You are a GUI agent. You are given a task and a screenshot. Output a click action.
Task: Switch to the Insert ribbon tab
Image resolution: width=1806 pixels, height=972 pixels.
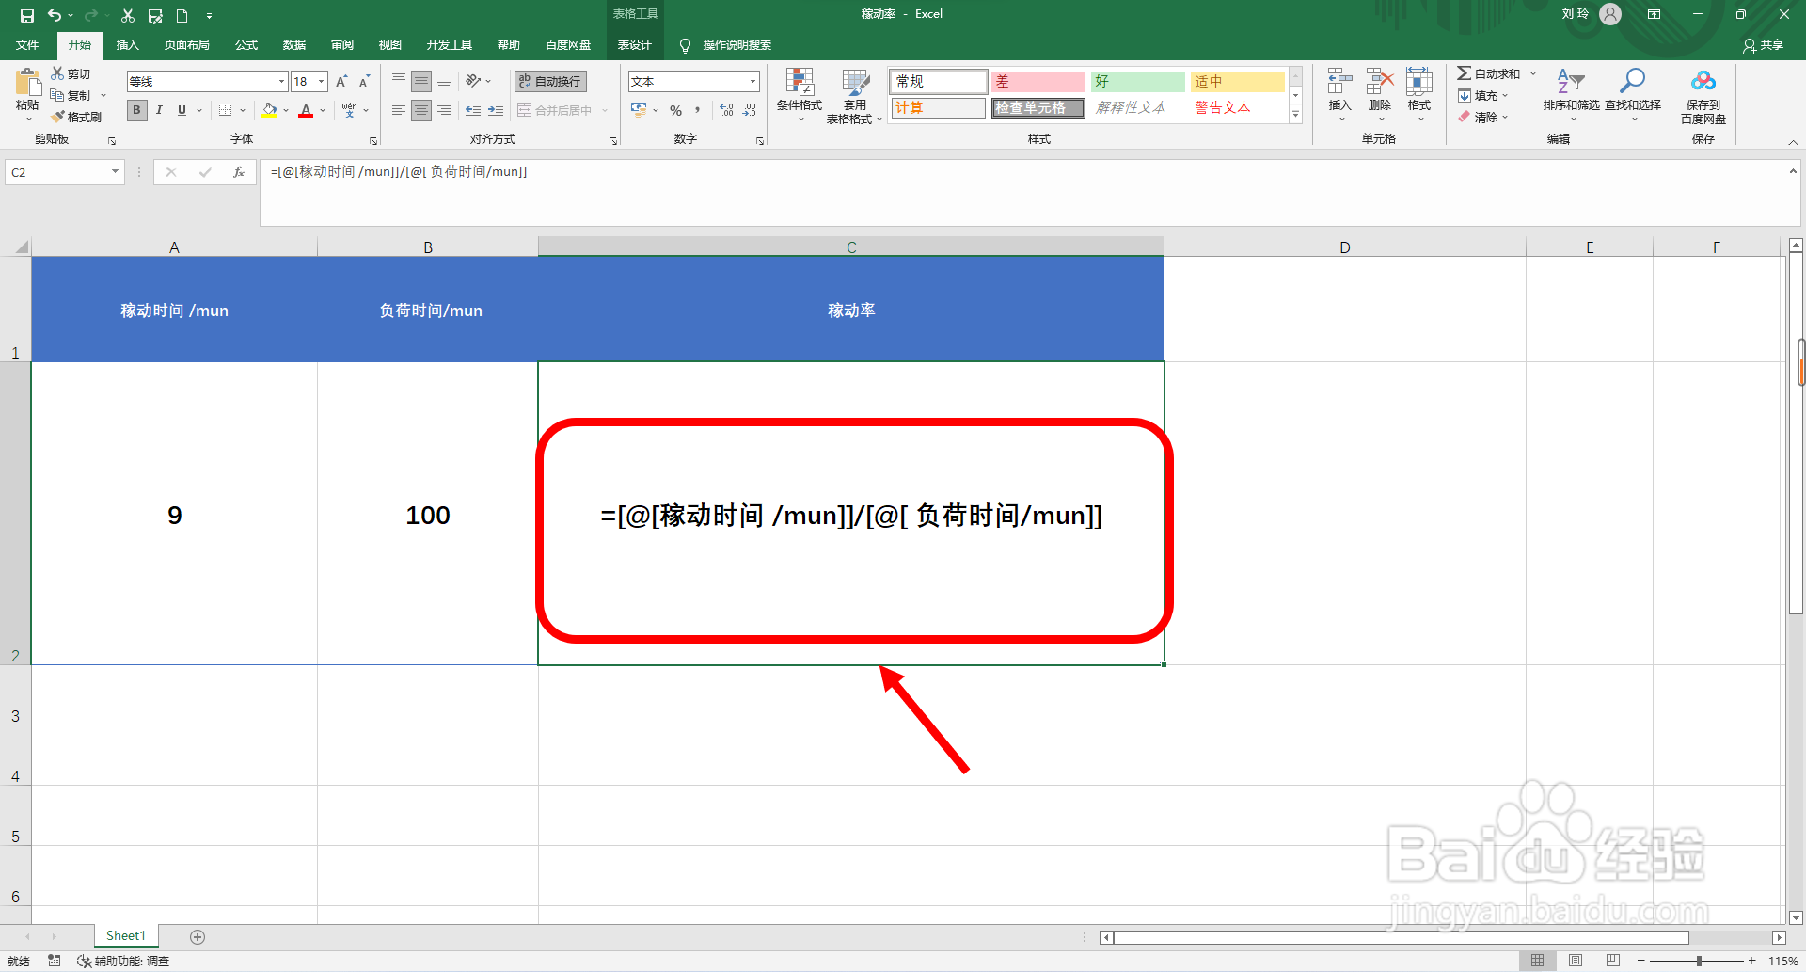tap(127, 45)
